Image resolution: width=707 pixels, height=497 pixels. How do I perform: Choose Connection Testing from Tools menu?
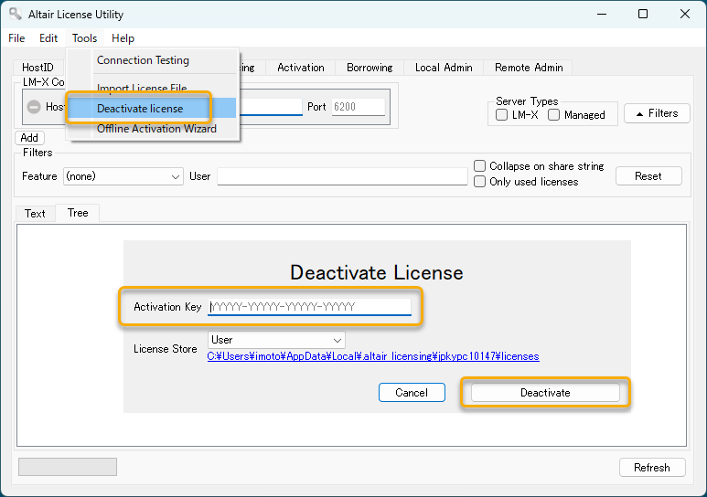(x=143, y=60)
